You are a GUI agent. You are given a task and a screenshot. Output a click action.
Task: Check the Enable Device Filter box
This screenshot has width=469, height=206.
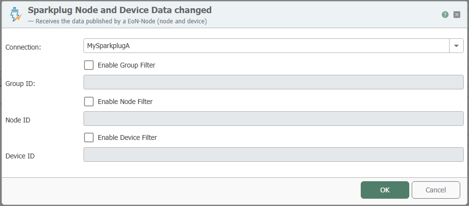pyautogui.click(x=89, y=137)
